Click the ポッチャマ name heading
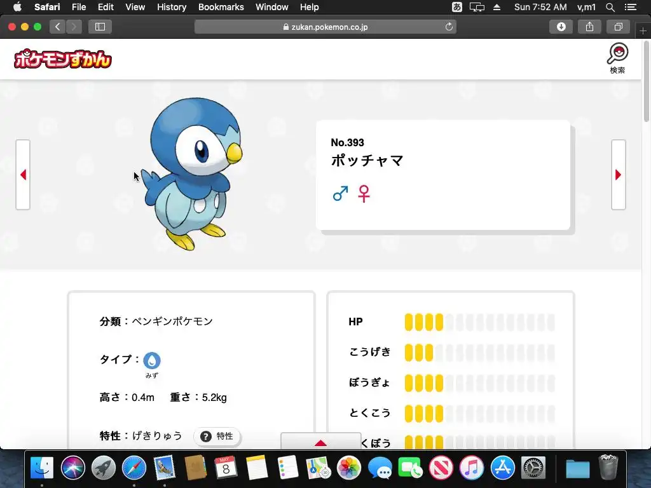 (367, 161)
